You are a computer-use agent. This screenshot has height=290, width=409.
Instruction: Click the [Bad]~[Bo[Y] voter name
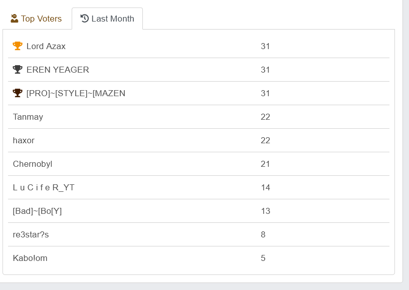click(37, 211)
